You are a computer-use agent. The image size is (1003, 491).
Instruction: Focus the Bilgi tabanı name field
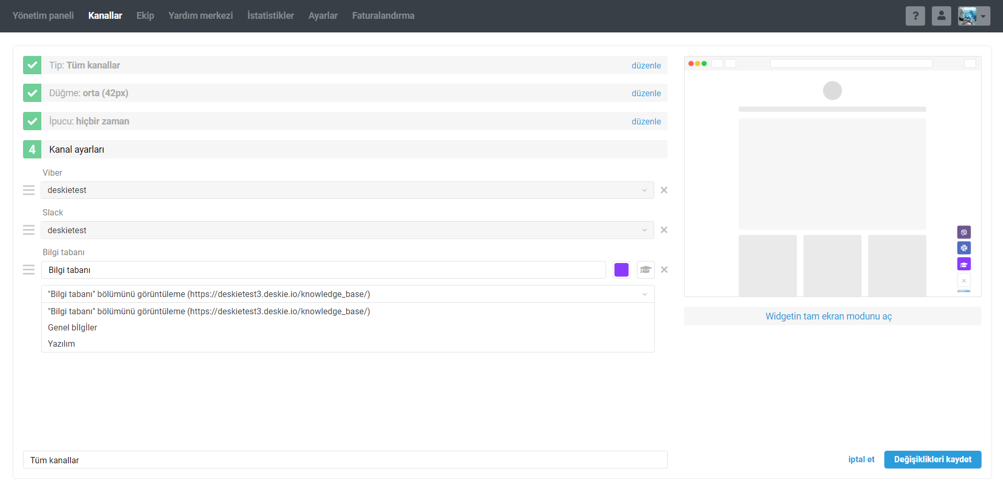[x=324, y=270]
